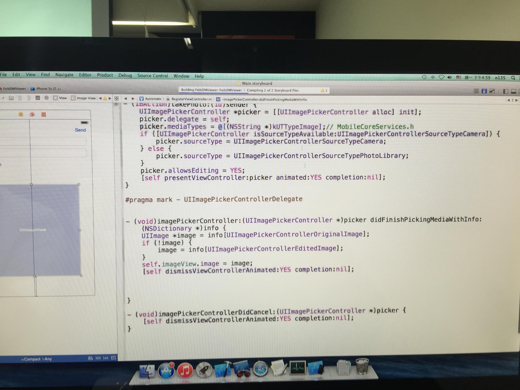
Task: Go forward in assistant editor history
Action: (x=133, y=99)
